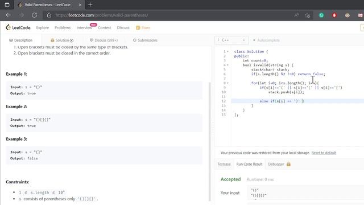Click the Debugger lock icon

click(288, 164)
